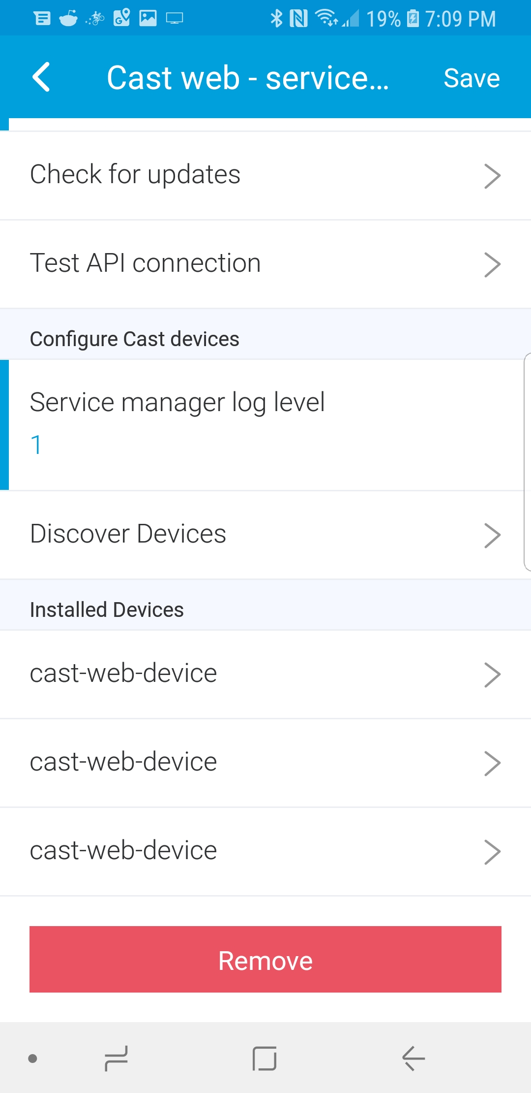The height and width of the screenshot is (1093, 531).
Task: Tap the NFC status icon
Action: 298,19
